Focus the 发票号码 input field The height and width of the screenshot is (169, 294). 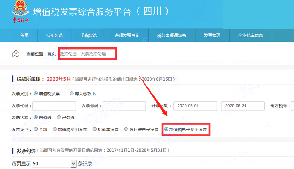coord(124,106)
